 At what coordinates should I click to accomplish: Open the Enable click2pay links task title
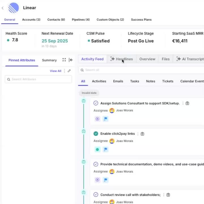tap(118, 134)
